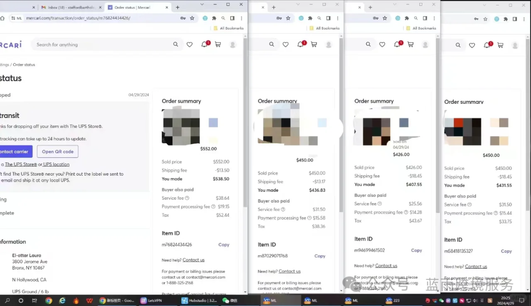Open the cart in the m58418135327 order window

(x=500, y=45)
